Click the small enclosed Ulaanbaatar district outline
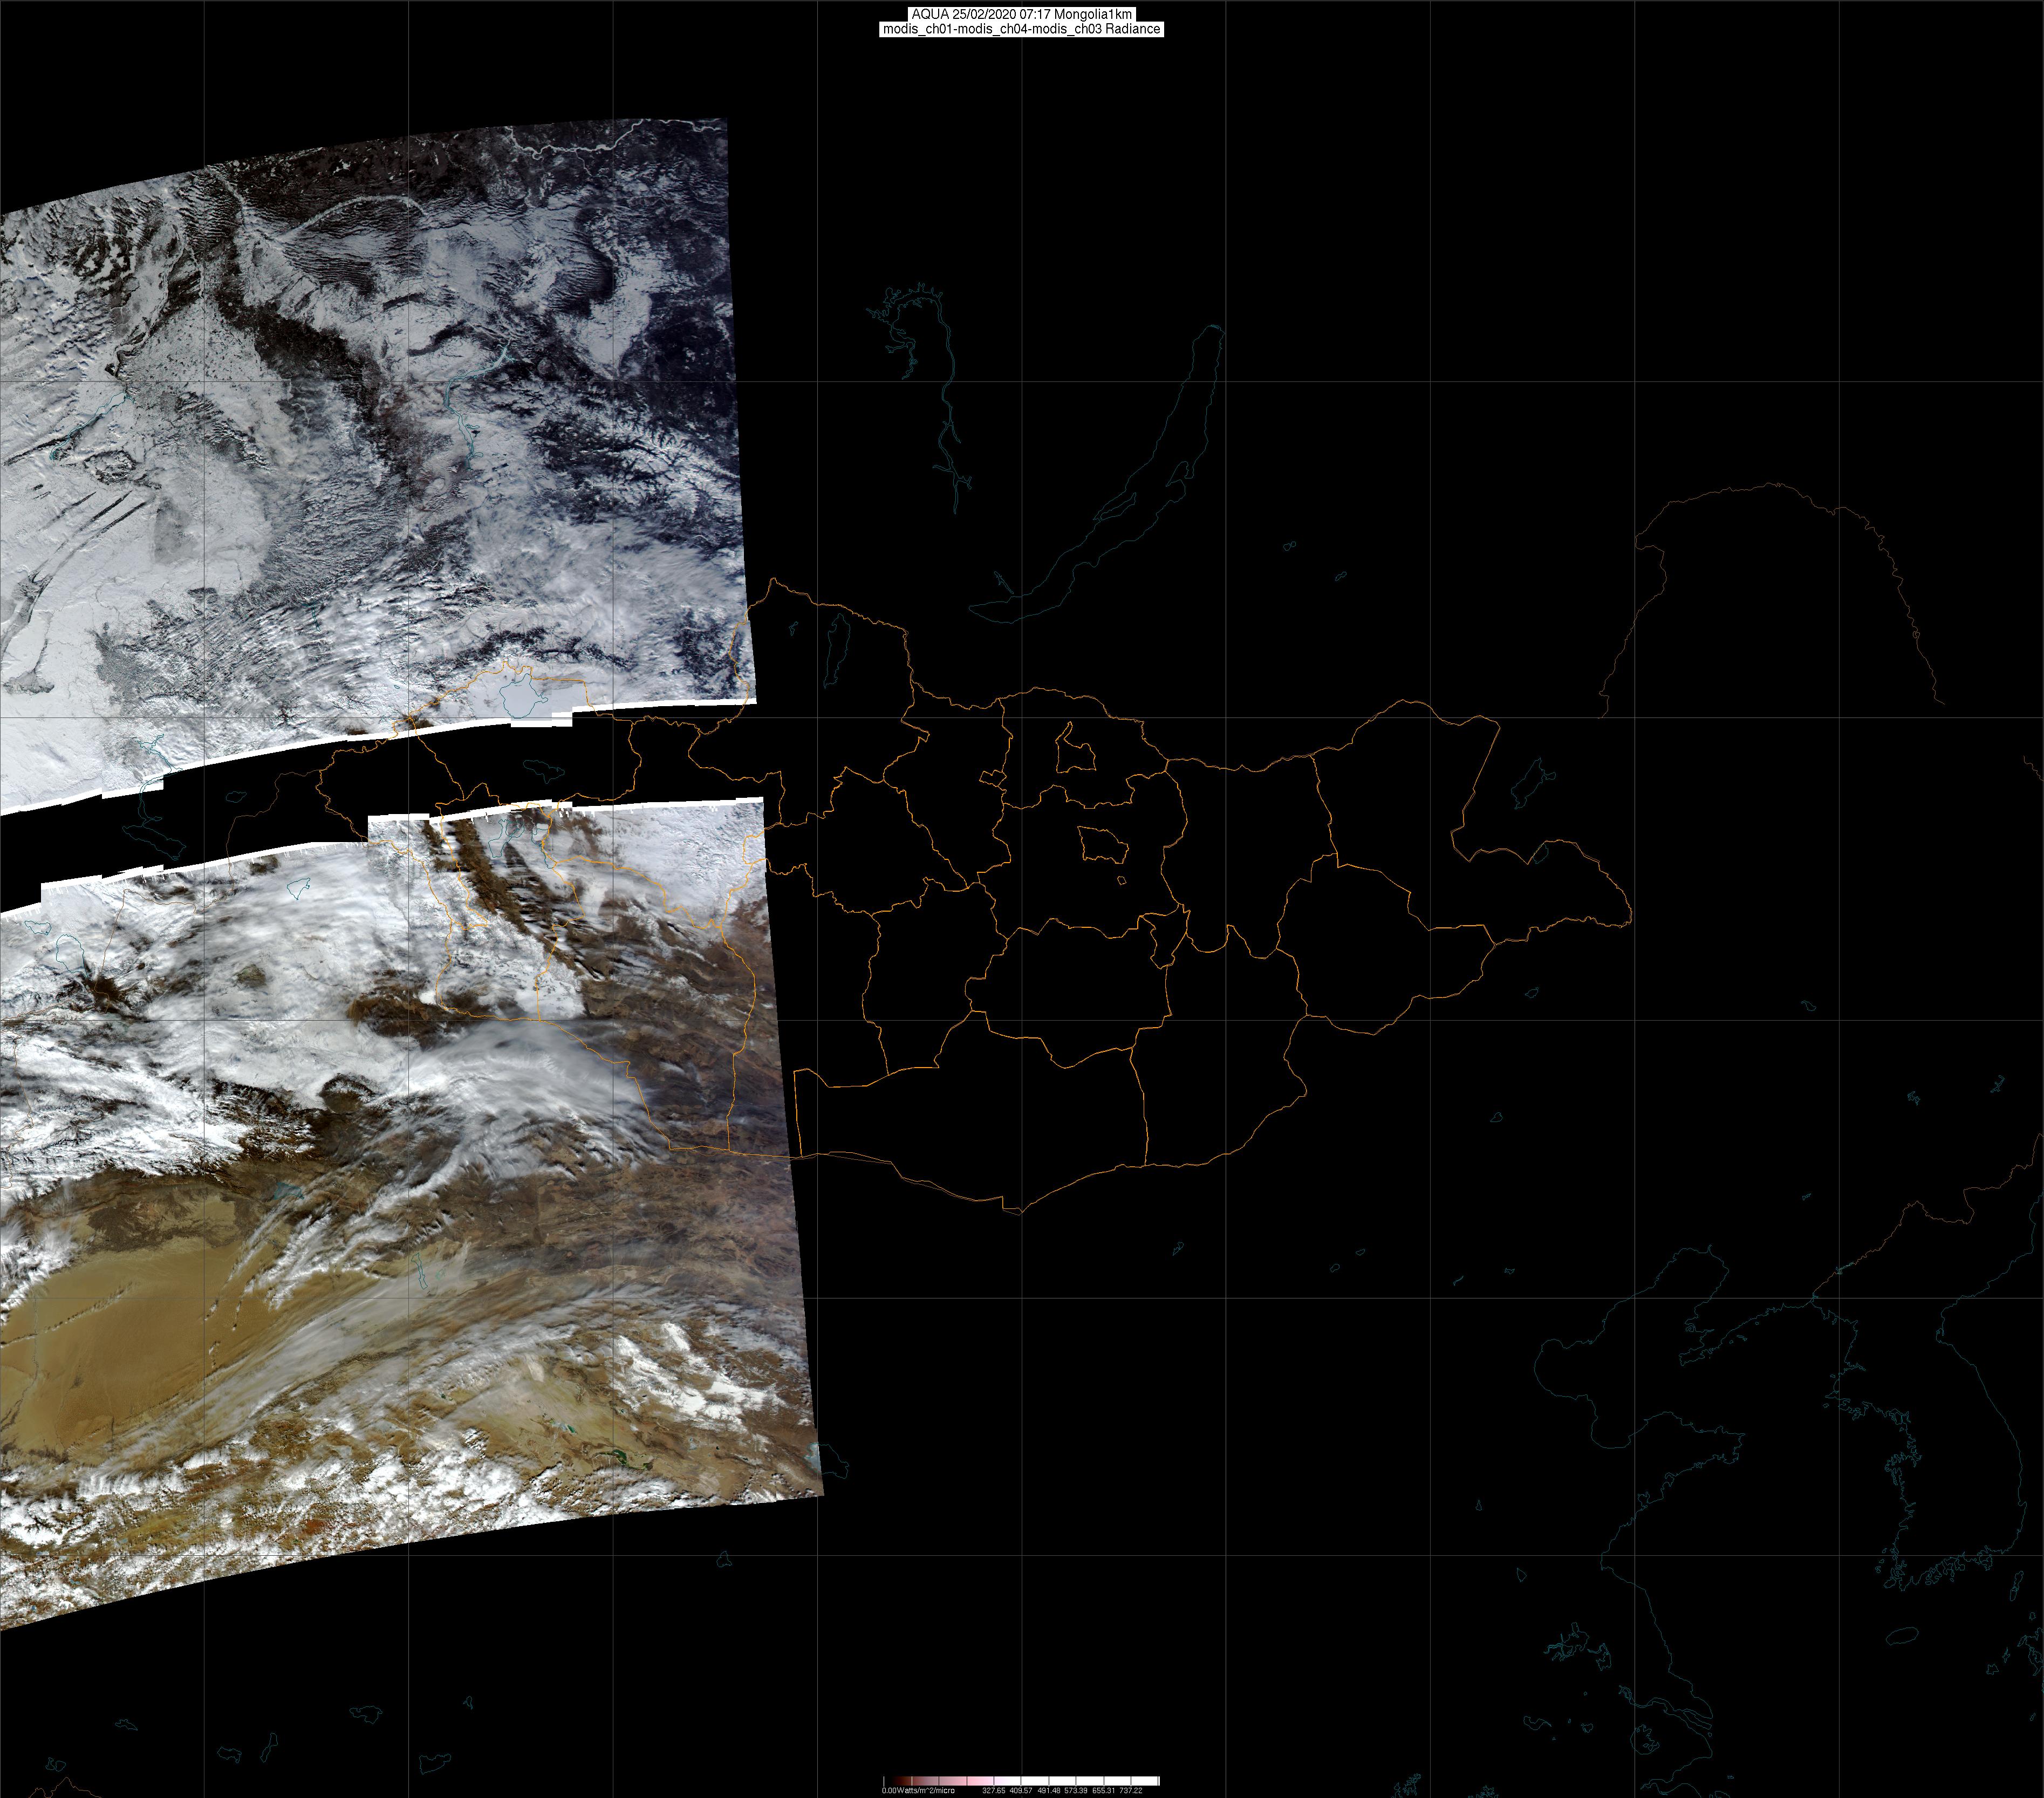 point(1103,846)
